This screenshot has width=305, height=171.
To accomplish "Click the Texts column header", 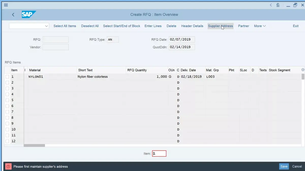I will [263, 70].
